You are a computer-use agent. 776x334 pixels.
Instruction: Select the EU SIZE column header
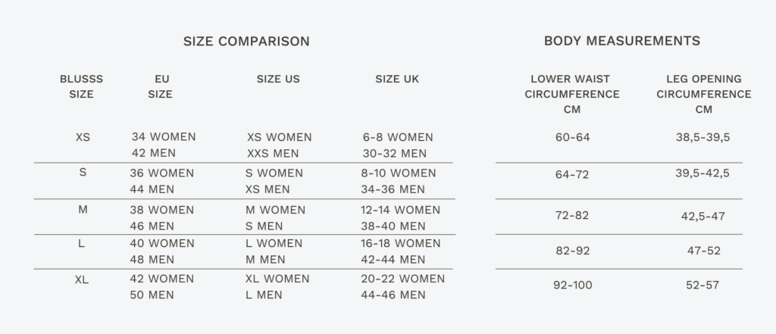161,86
